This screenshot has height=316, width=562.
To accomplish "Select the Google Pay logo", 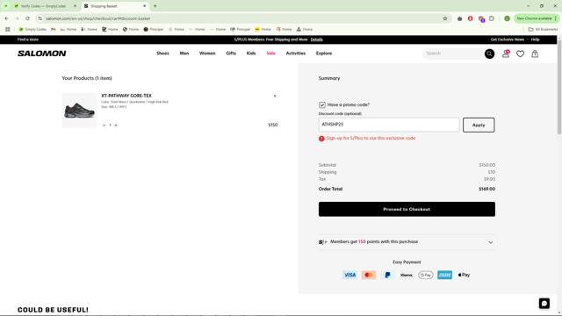I will click(x=425, y=275).
